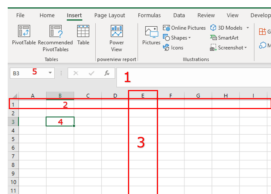Select row 1 header

13,104
